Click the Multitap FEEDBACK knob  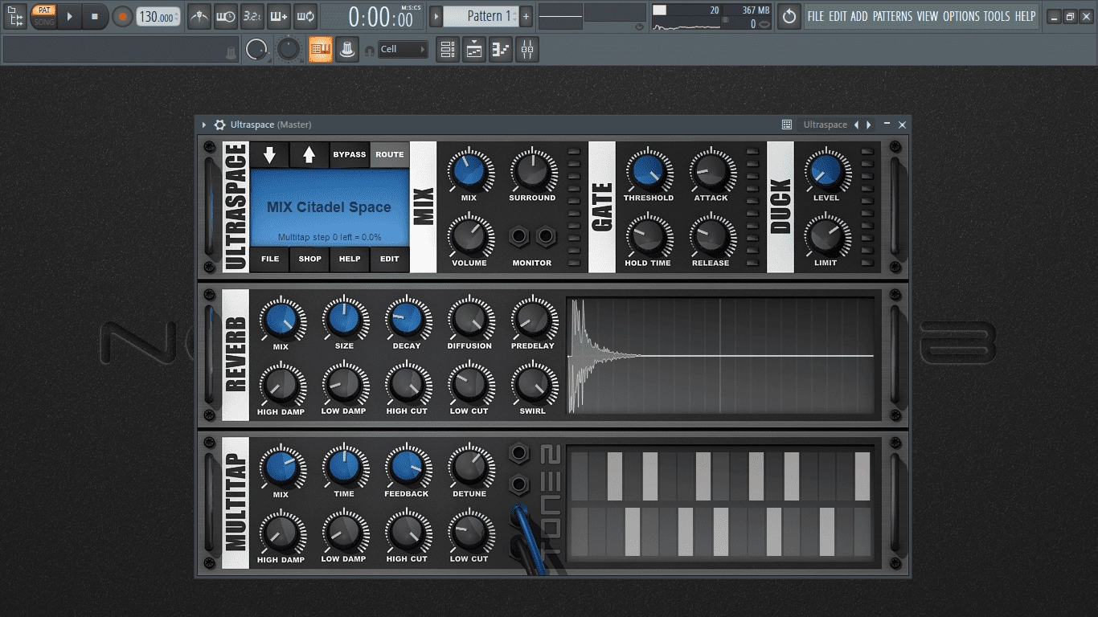pyautogui.click(x=407, y=467)
